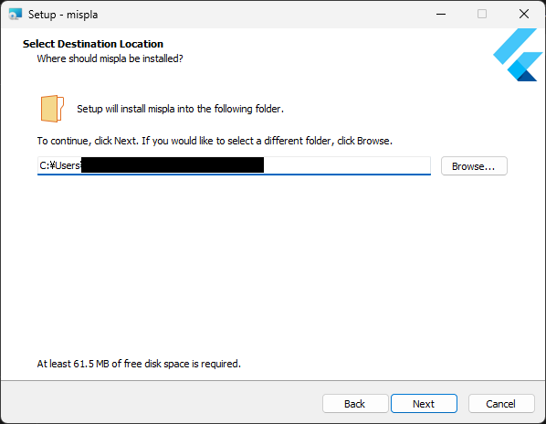Image resolution: width=546 pixels, height=424 pixels.
Task: Click the 61.5 MB free disk space notice
Action: tap(139, 364)
